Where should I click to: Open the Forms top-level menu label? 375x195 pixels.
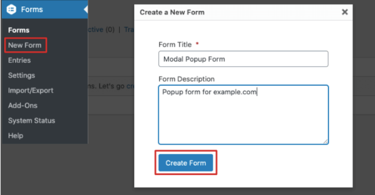[32, 10]
